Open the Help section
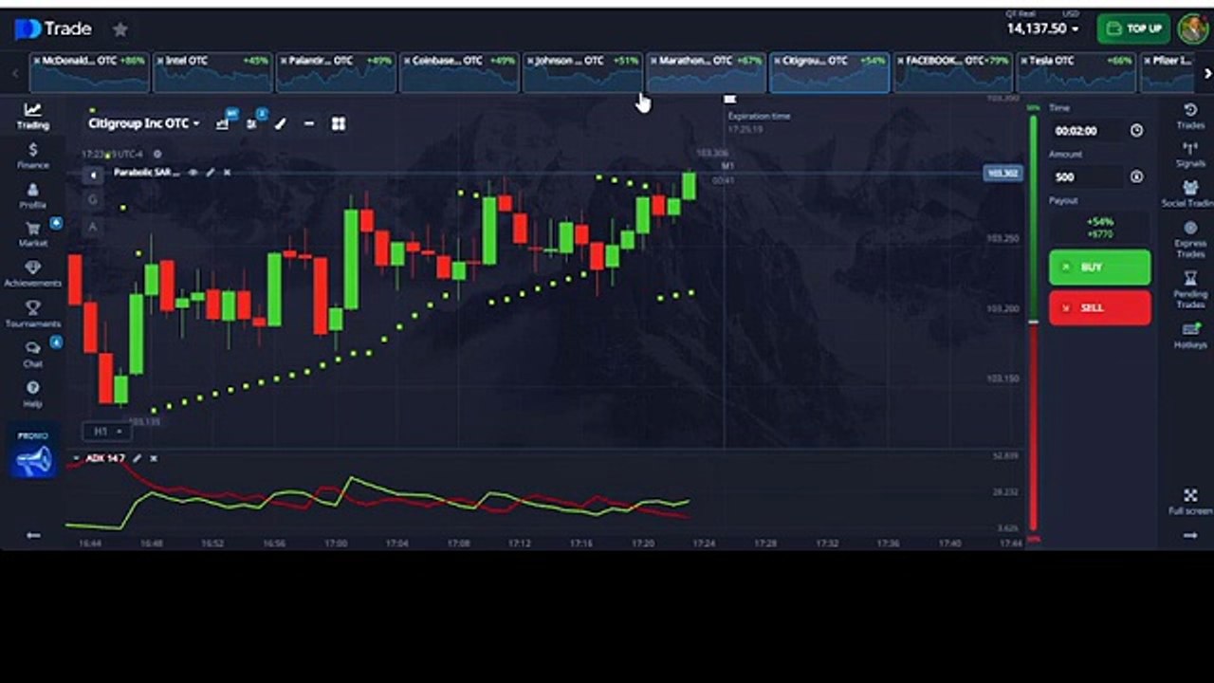1214x683 pixels. (x=32, y=394)
